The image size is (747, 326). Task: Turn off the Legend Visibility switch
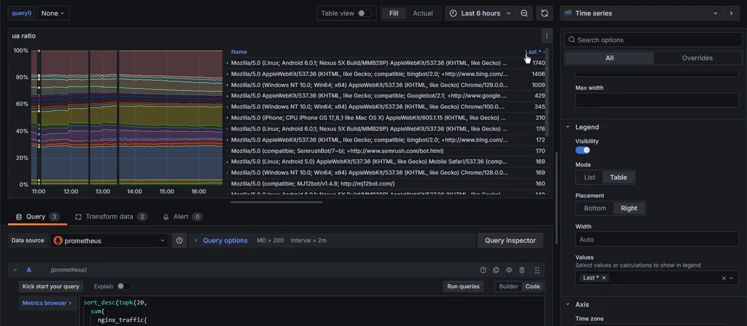[583, 150]
